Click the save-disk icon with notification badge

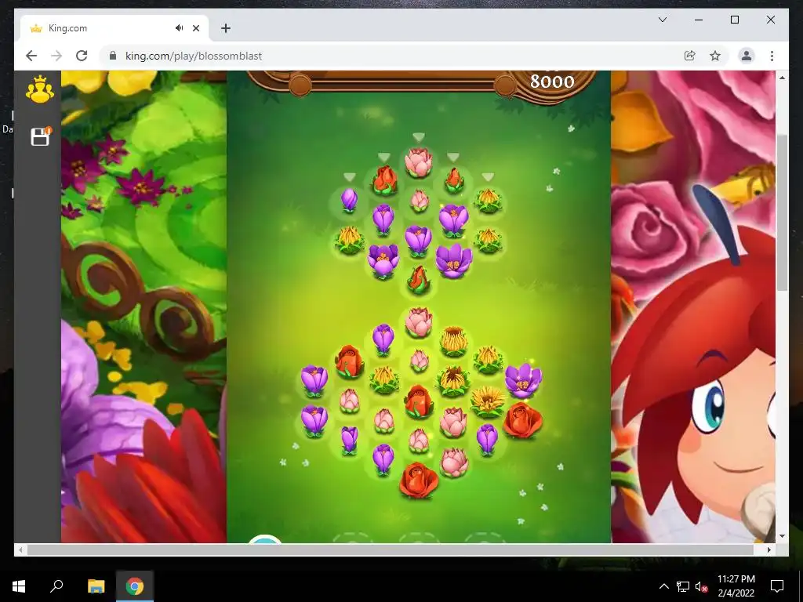point(41,136)
